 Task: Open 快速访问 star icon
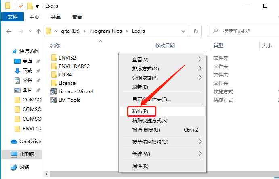pyautogui.click(x=15, y=51)
